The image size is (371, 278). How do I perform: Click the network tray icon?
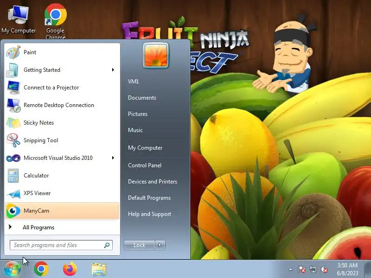point(313,269)
